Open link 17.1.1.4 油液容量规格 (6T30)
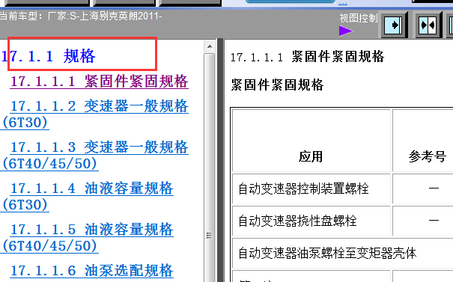453x282 pixels. click(87, 197)
